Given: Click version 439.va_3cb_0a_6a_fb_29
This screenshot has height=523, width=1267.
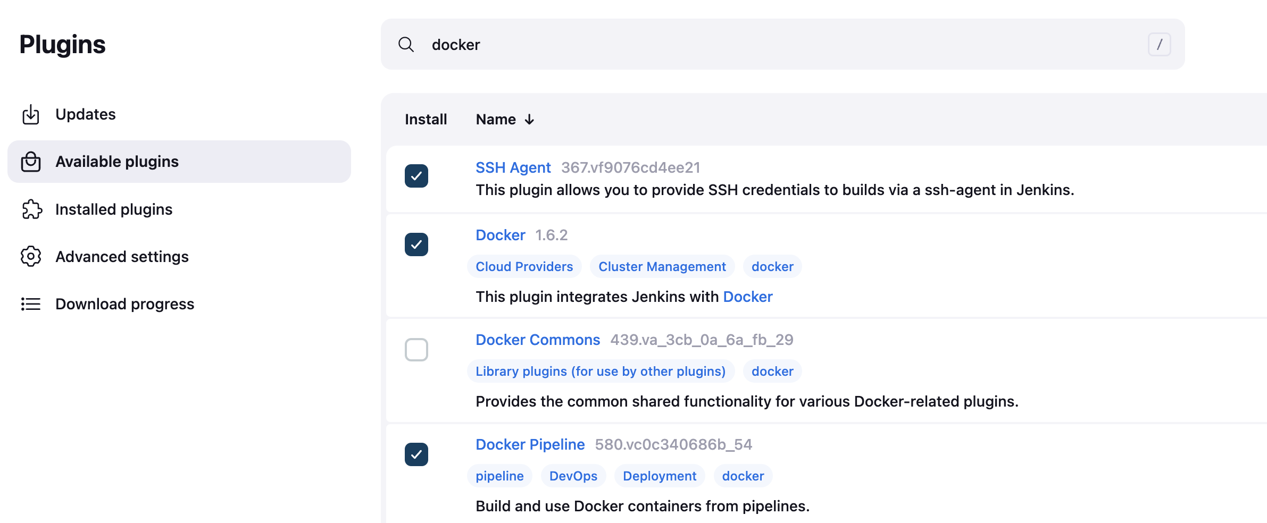Looking at the screenshot, I should point(702,340).
